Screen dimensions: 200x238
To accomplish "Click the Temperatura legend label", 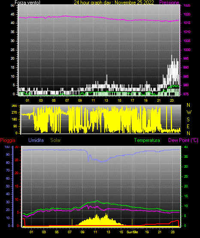I will (x=147, y=140).
